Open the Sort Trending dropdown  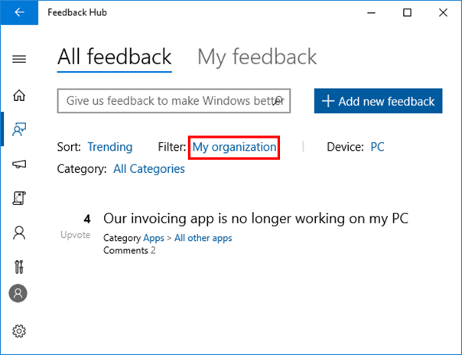click(x=109, y=147)
